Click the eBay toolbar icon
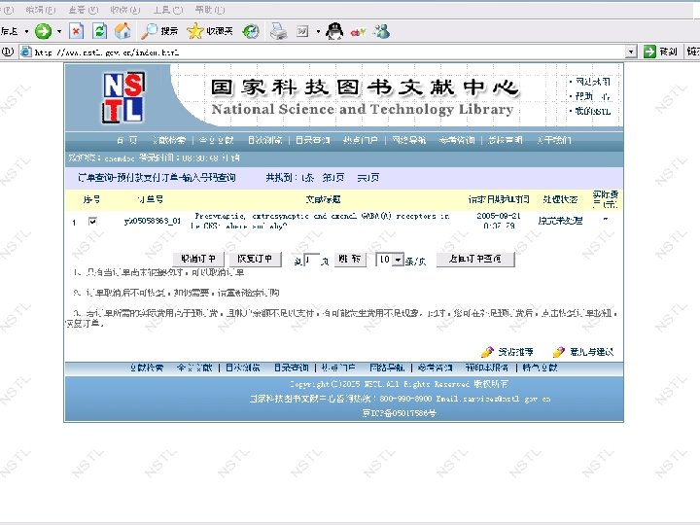The width and height of the screenshot is (700, 525). [358, 32]
